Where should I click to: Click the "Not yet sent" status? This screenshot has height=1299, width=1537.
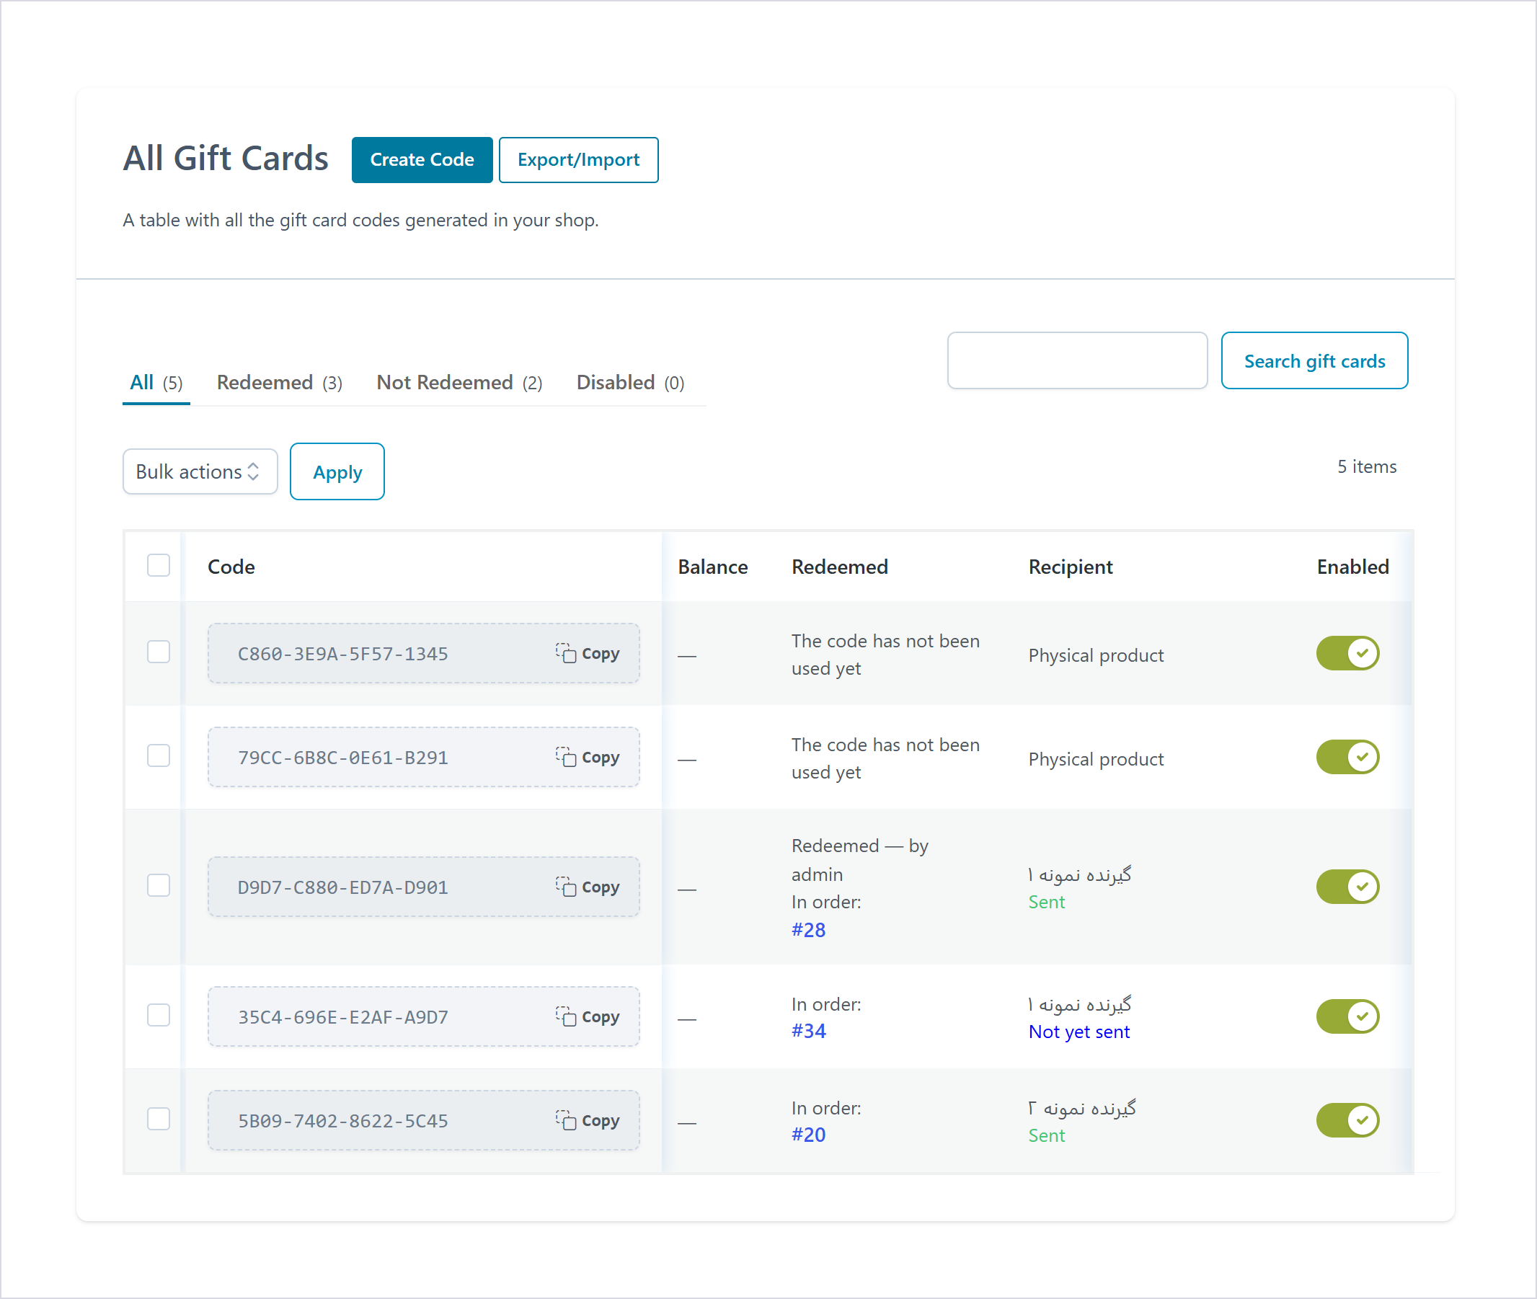[x=1079, y=1032]
